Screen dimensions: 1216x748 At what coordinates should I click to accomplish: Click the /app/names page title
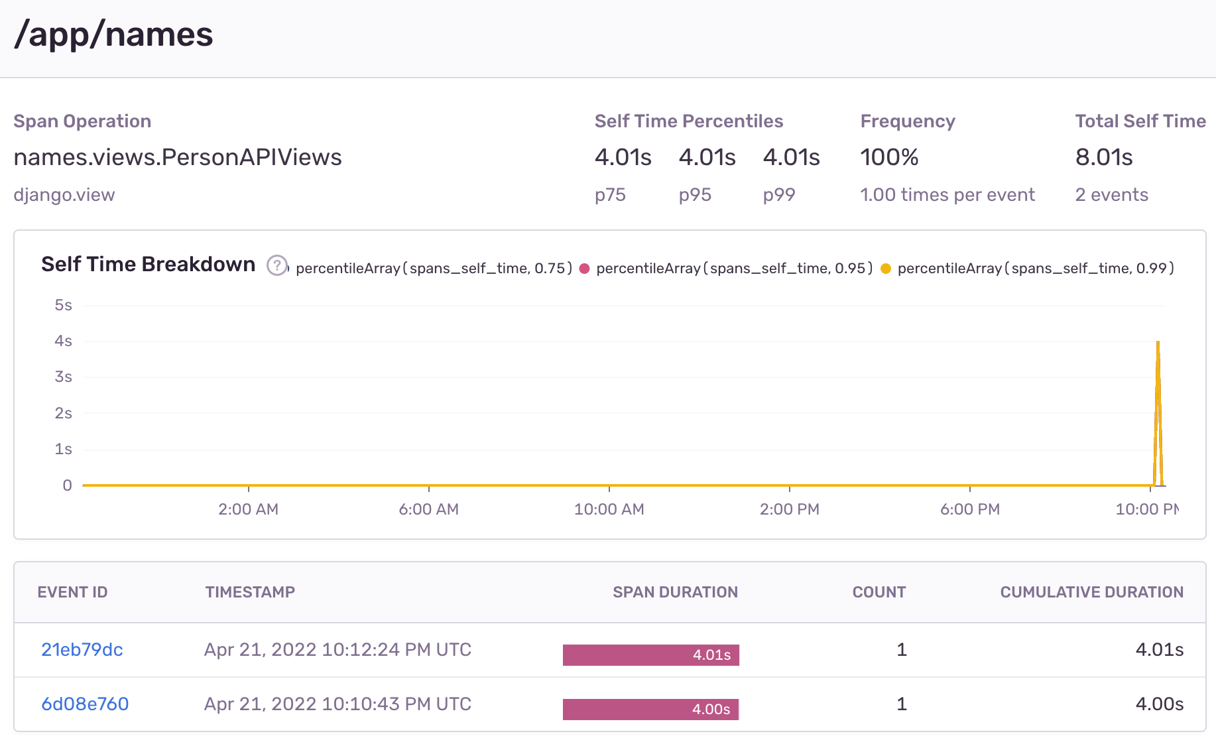[113, 34]
